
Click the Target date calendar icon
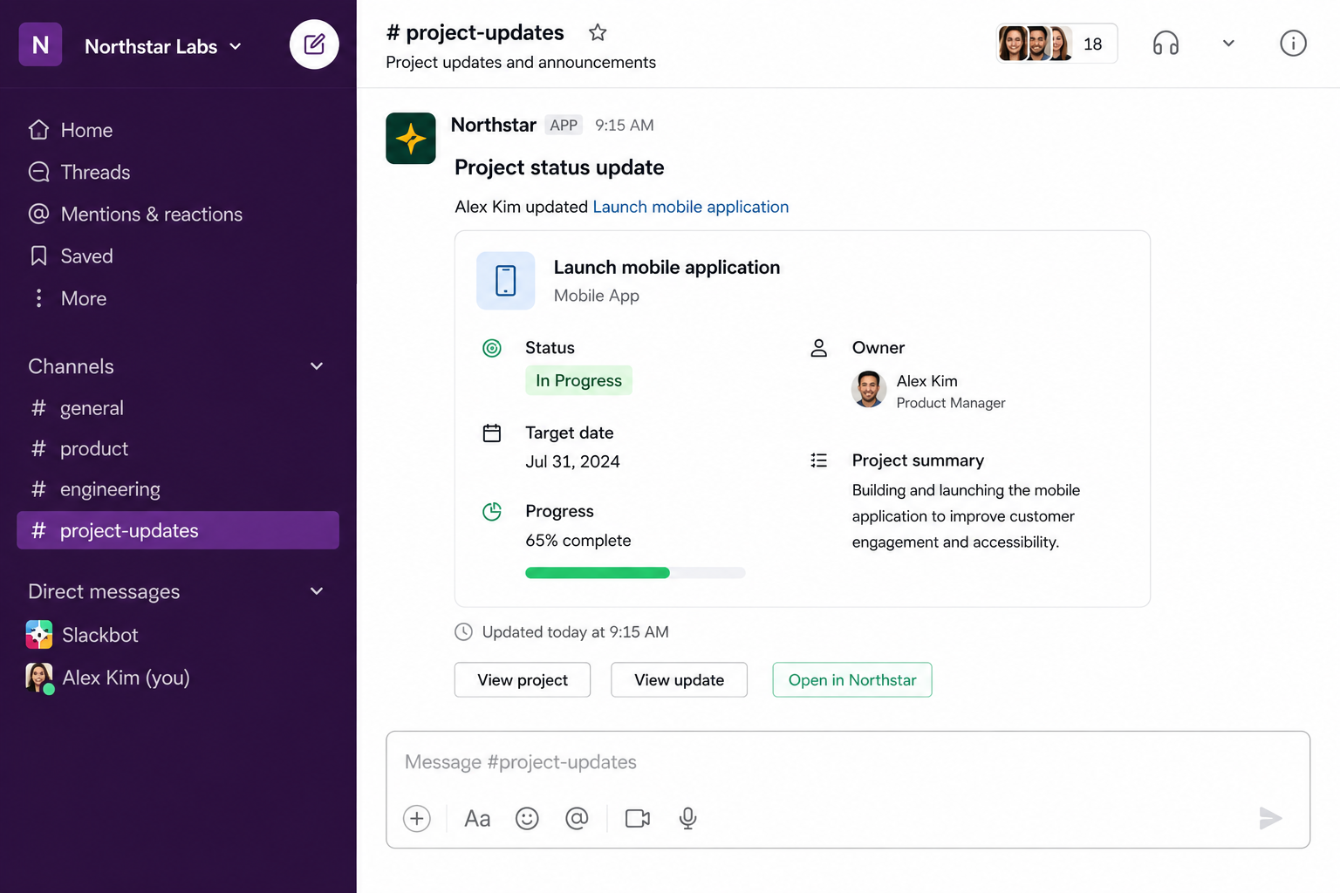tap(492, 433)
